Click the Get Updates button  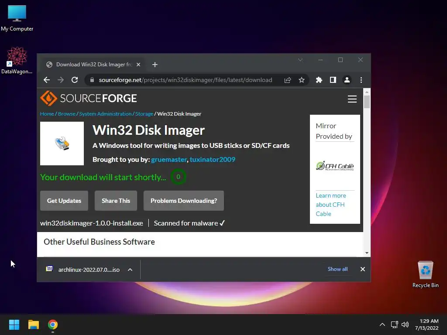(x=64, y=201)
